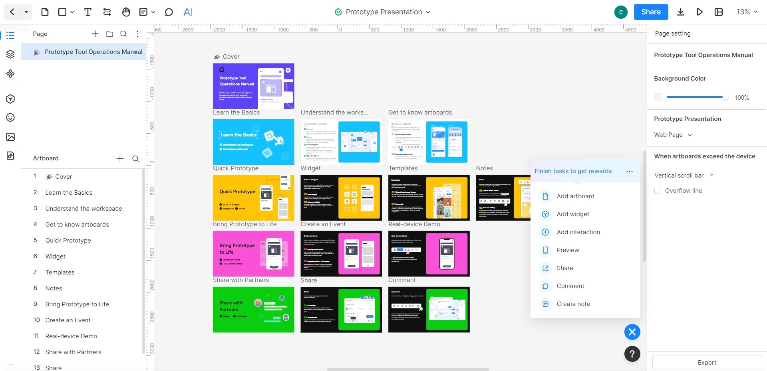Search pages with magnifier icon
This screenshot has width=767, height=371.
(x=124, y=34)
